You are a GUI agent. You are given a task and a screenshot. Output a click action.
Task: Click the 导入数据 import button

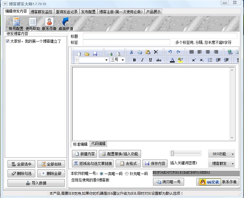pyautogui.click(x=36, y=183)
